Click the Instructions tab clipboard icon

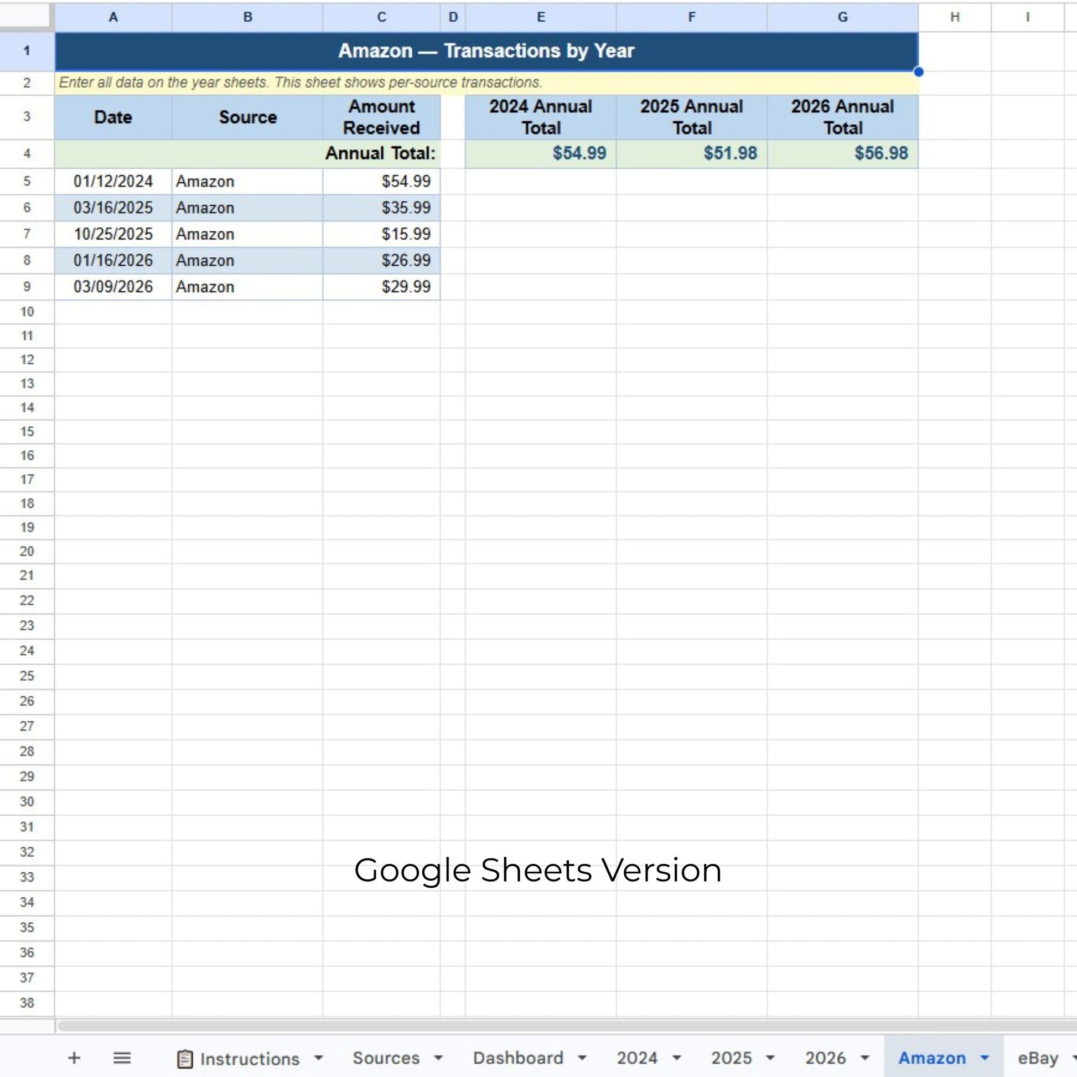point(185,1059)
